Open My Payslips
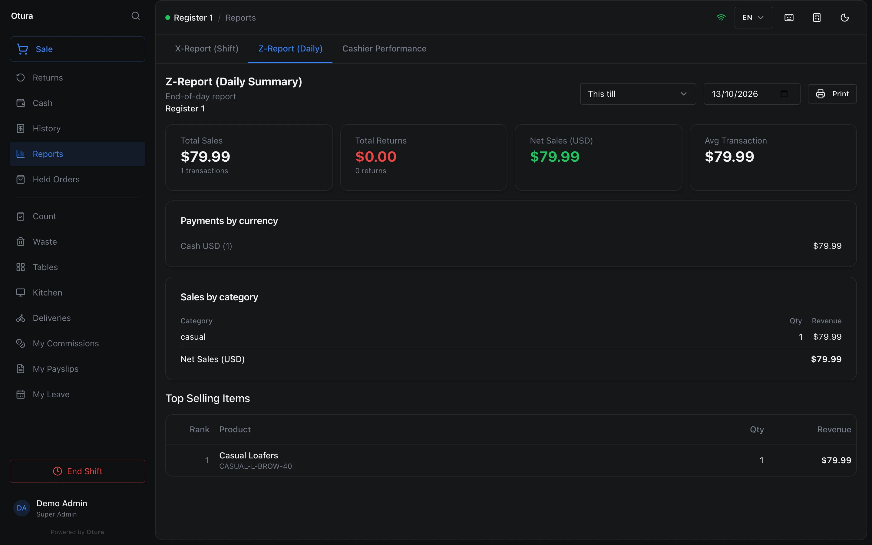Image resolution: width=872 pixels, height=545 pixels. click(x=78, y=369)
